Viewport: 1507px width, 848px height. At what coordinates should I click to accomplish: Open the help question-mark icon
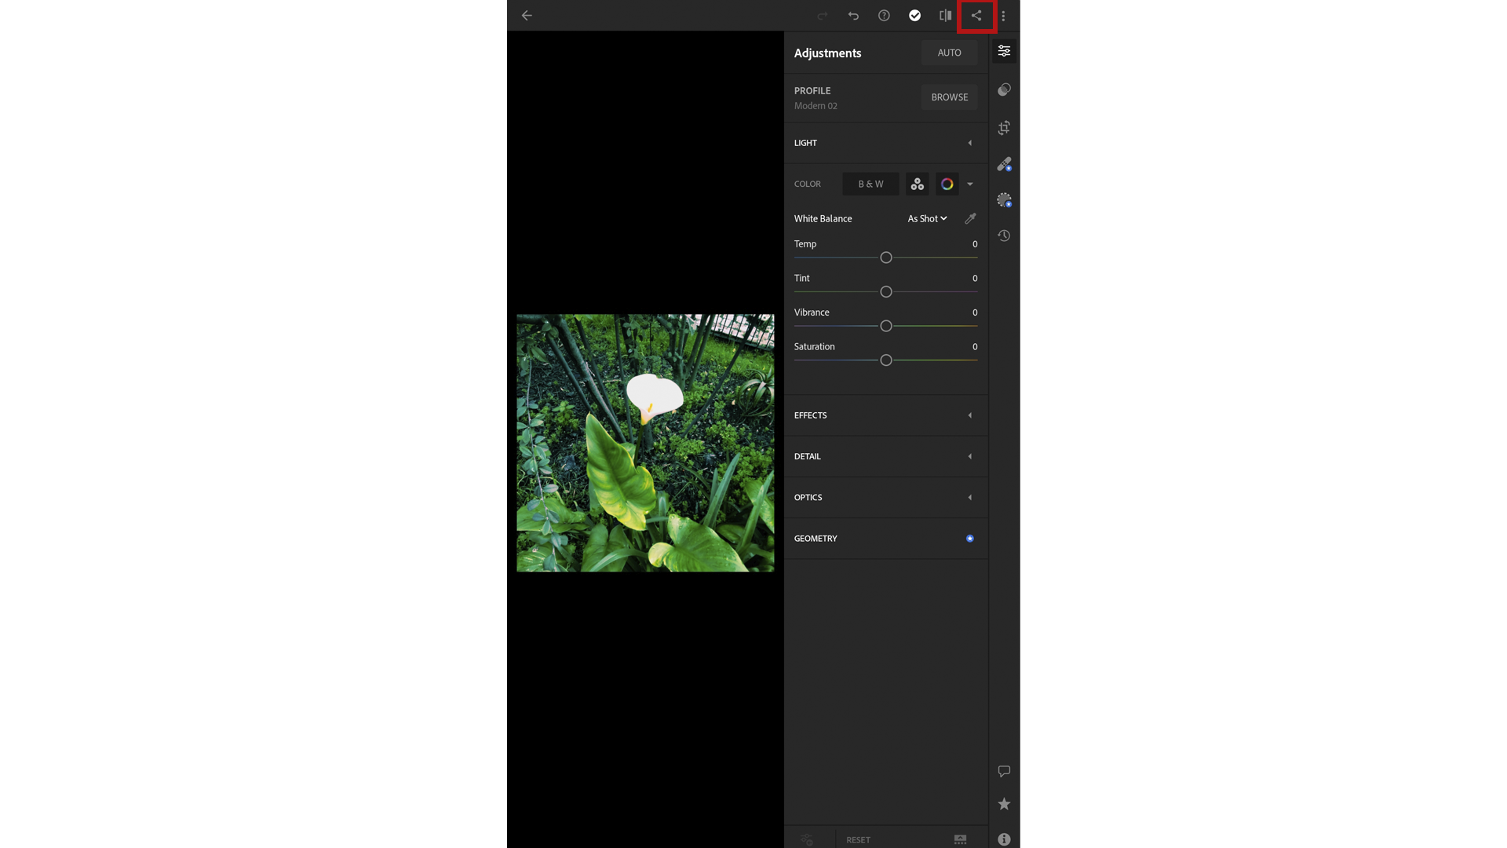click(x=884, y=16)
